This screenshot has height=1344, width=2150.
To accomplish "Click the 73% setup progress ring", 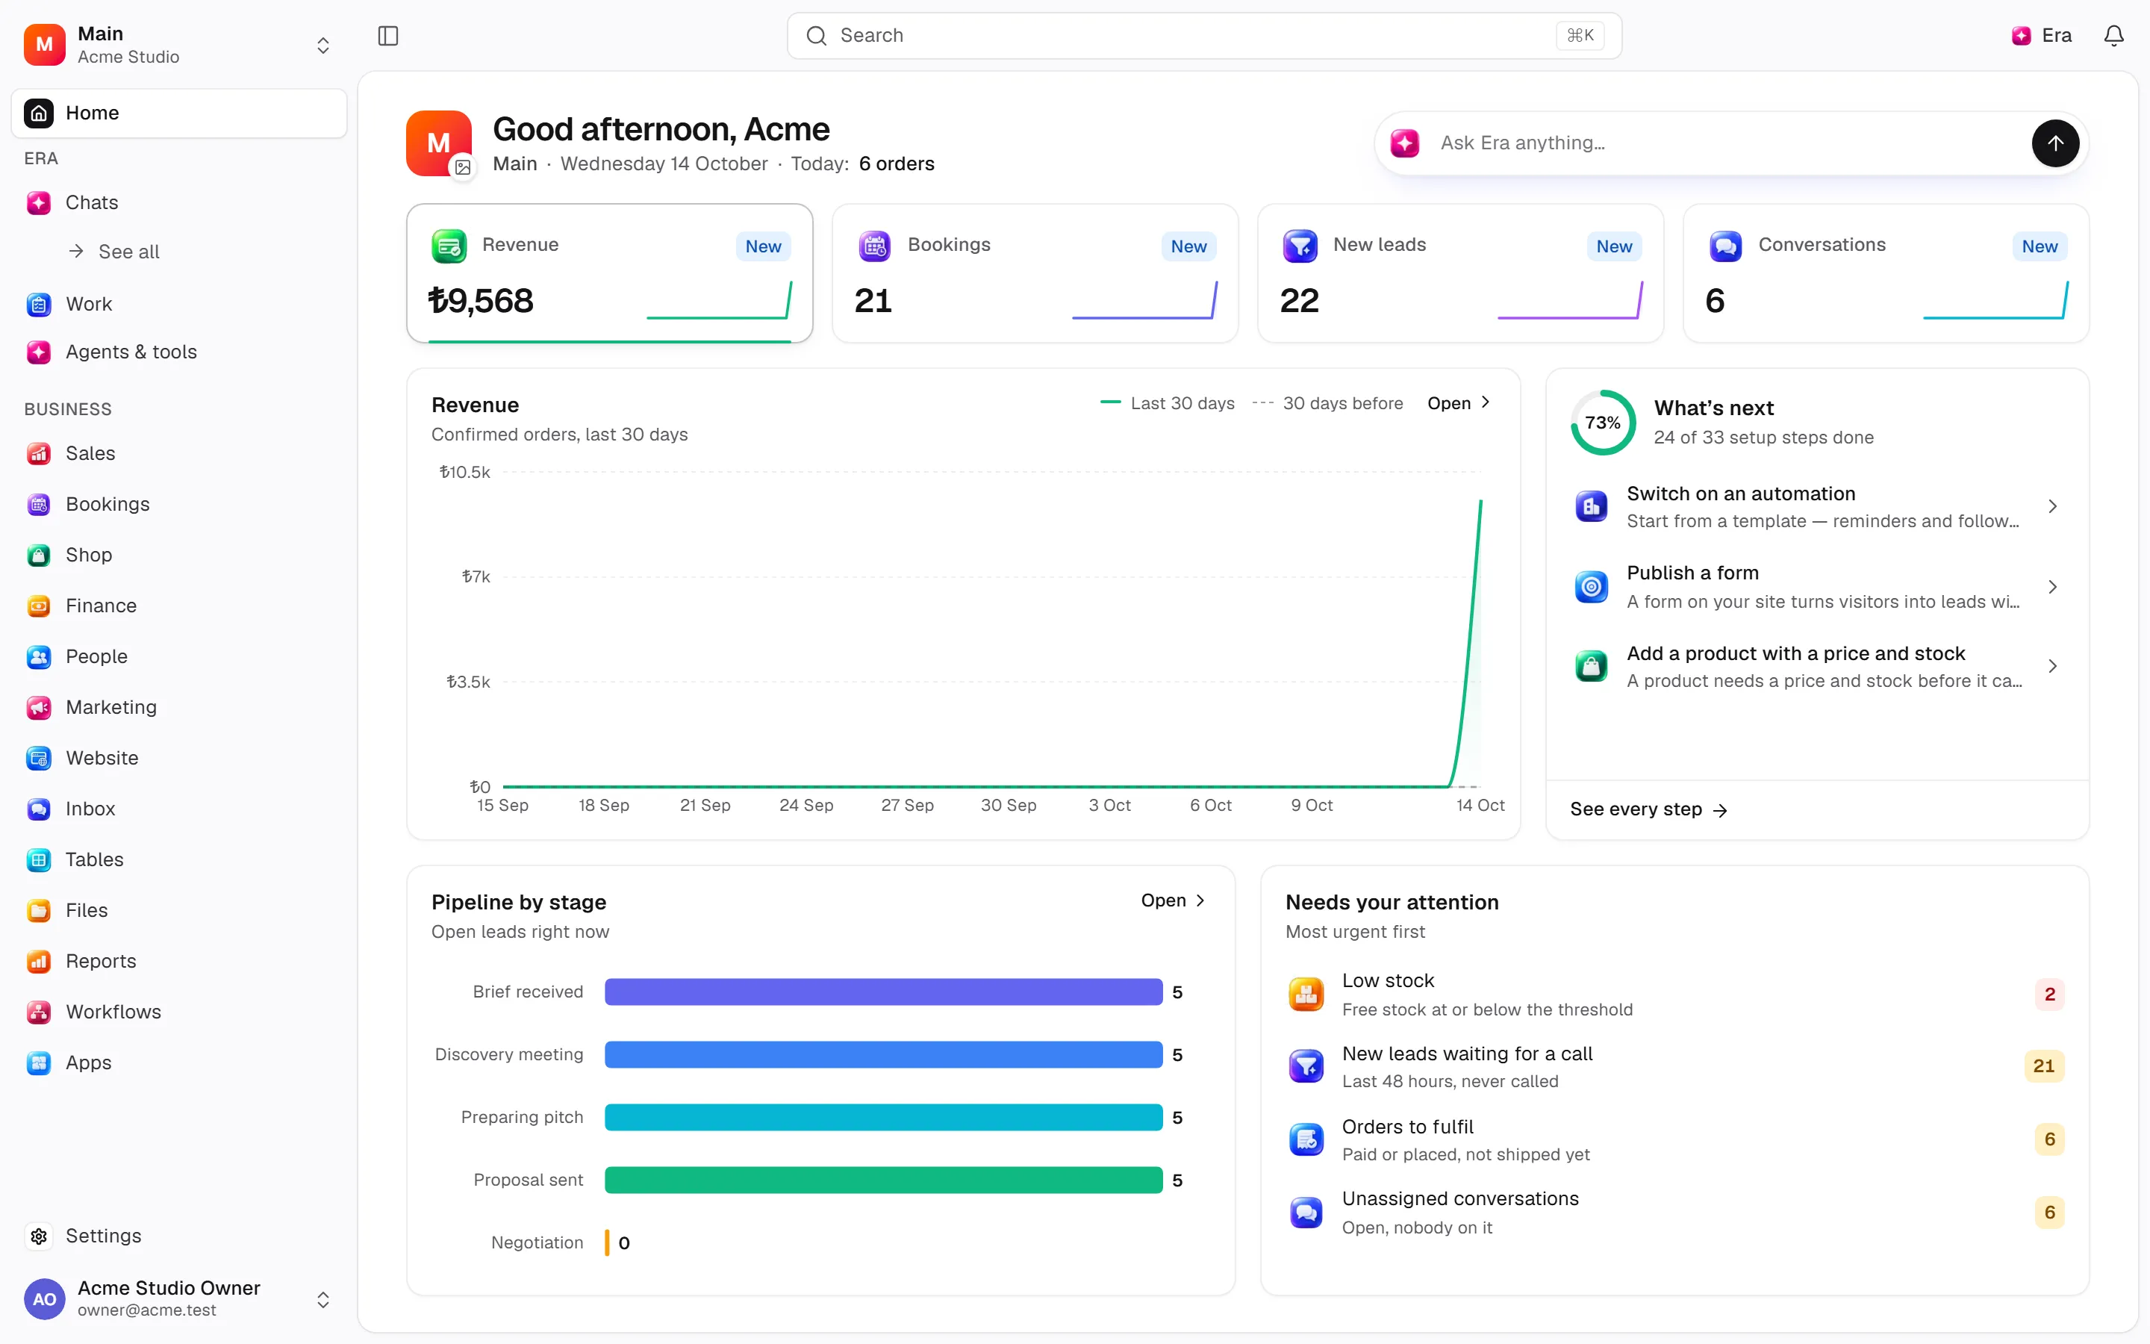I will (1603, 422).
